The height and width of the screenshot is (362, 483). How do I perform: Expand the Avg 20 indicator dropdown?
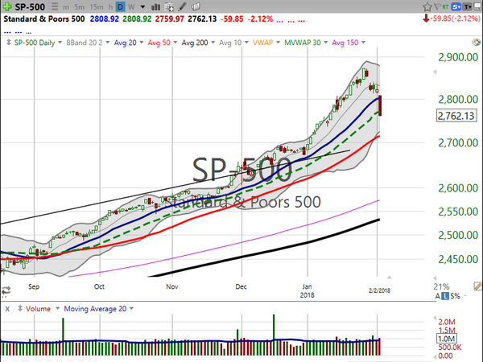click(x=142, y=42)
